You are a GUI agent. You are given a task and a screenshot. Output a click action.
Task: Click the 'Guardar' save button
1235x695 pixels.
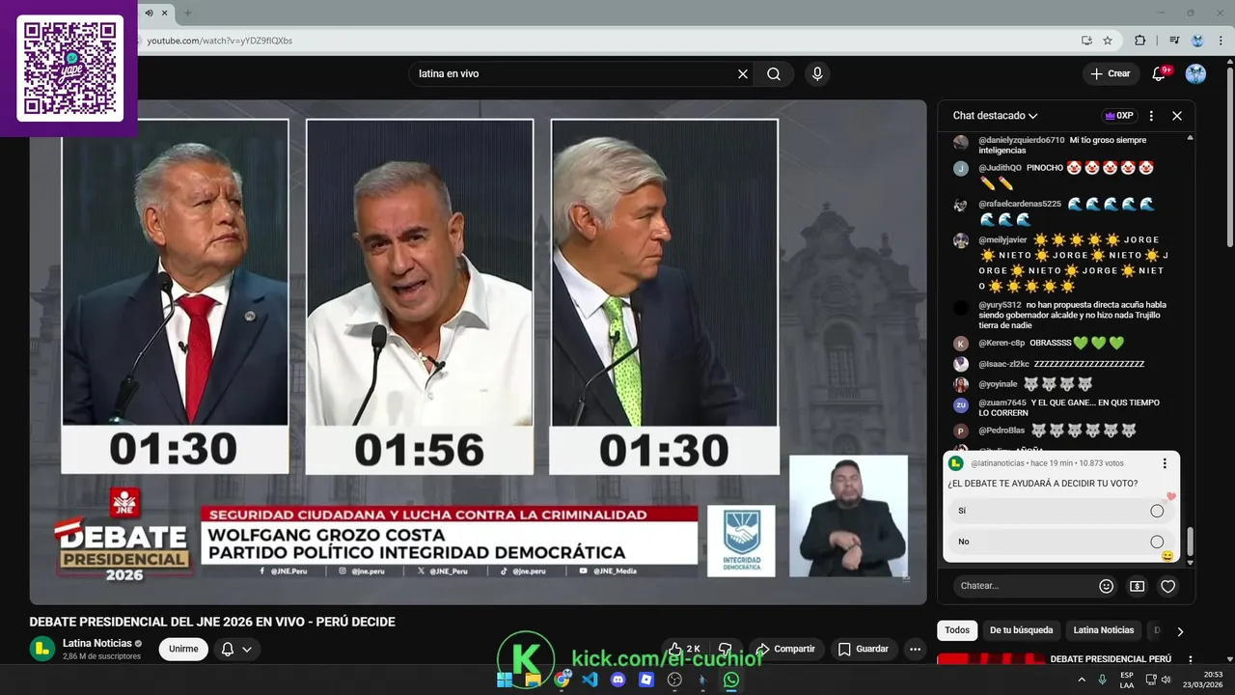[x=864, y=650]
